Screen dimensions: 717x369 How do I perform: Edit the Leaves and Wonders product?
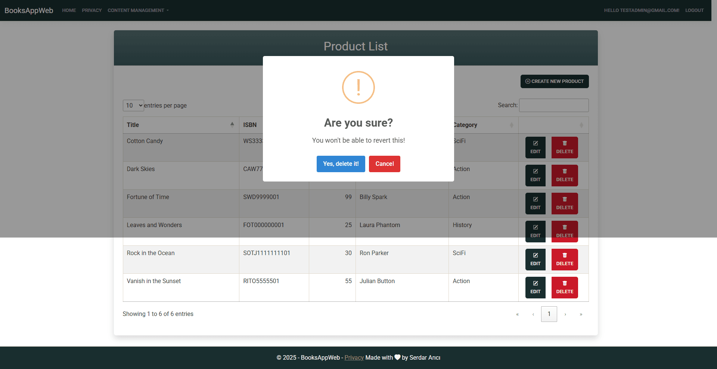coord(535,232)
